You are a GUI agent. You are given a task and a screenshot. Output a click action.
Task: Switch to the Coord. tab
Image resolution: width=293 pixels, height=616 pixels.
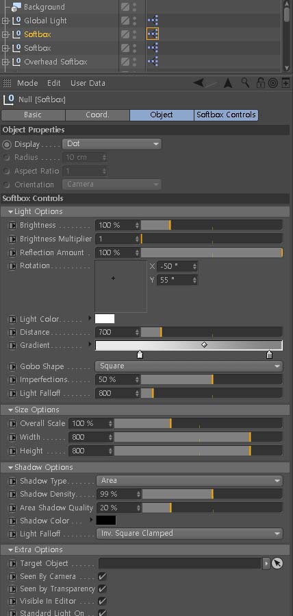coord(97,115)
